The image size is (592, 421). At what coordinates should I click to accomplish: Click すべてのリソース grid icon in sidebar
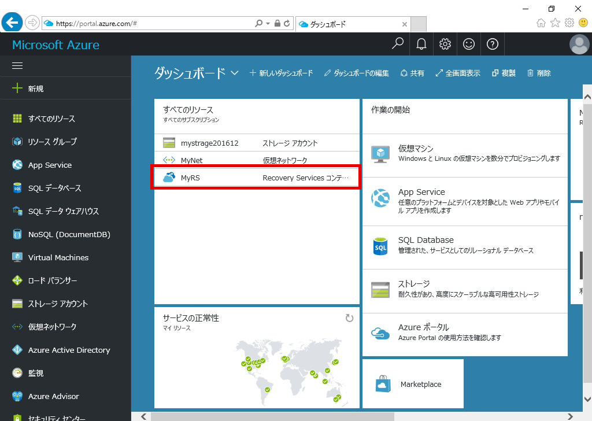[x=17, y=119]
